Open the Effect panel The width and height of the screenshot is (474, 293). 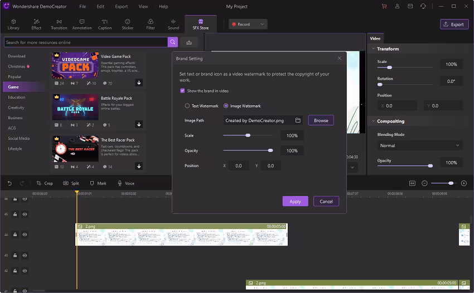pos(36,24)
